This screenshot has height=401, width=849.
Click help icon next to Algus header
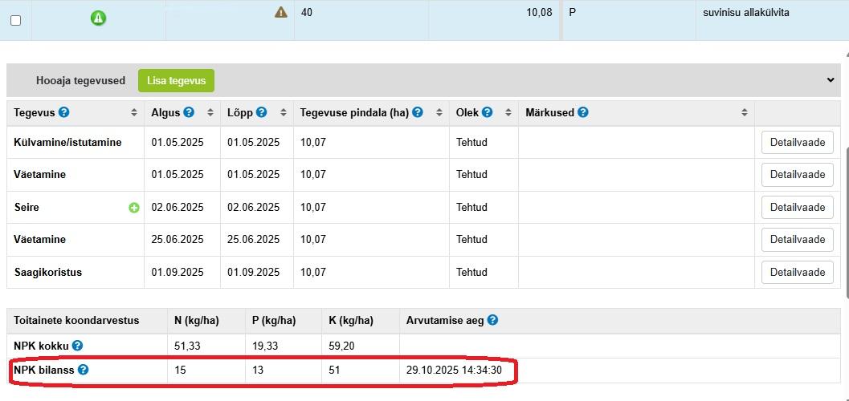(189, 112)
